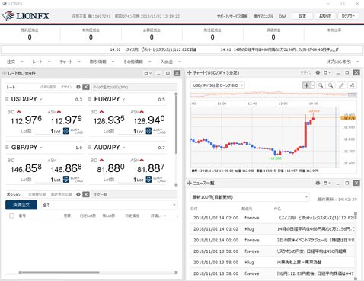Open position filter dropdown 全て
The image size is (364, 281).
tap(109, 205)
